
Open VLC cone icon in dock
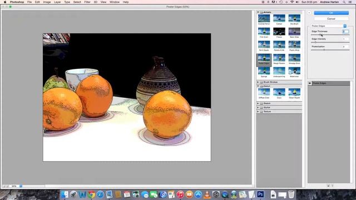(207, 194)
